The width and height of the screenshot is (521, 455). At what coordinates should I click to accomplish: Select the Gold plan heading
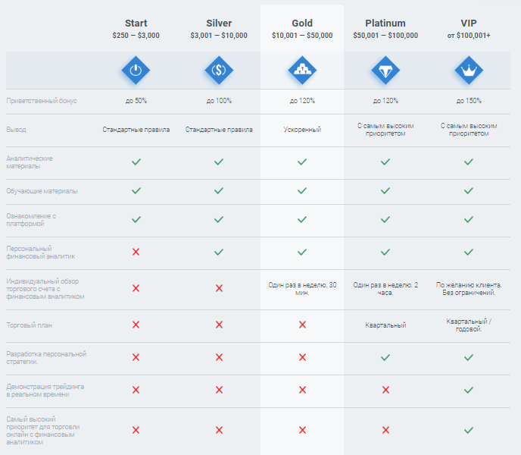(x=302, y=23)
